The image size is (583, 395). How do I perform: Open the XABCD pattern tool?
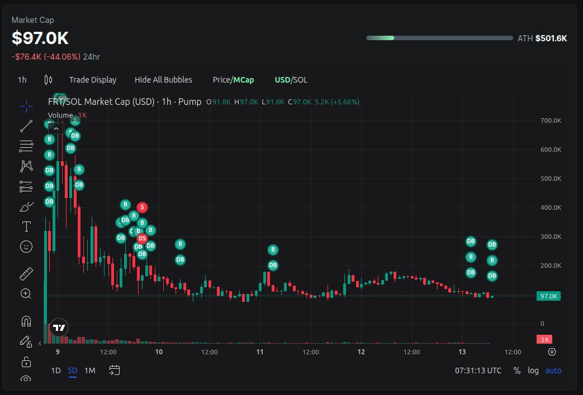(26, 166)
